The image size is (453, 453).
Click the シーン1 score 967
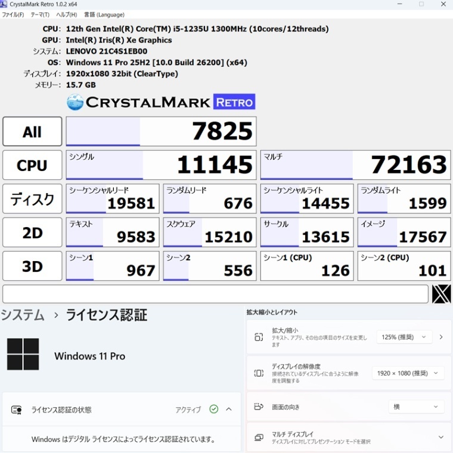coord(113,266)
